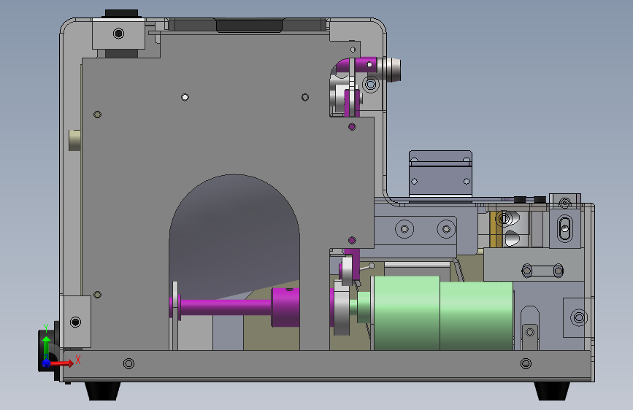Click the red X label of the triad

coord(78,360)
